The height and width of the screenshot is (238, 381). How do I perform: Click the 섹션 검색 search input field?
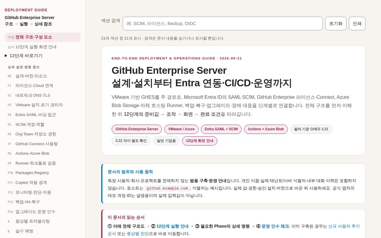click(223, 24)
